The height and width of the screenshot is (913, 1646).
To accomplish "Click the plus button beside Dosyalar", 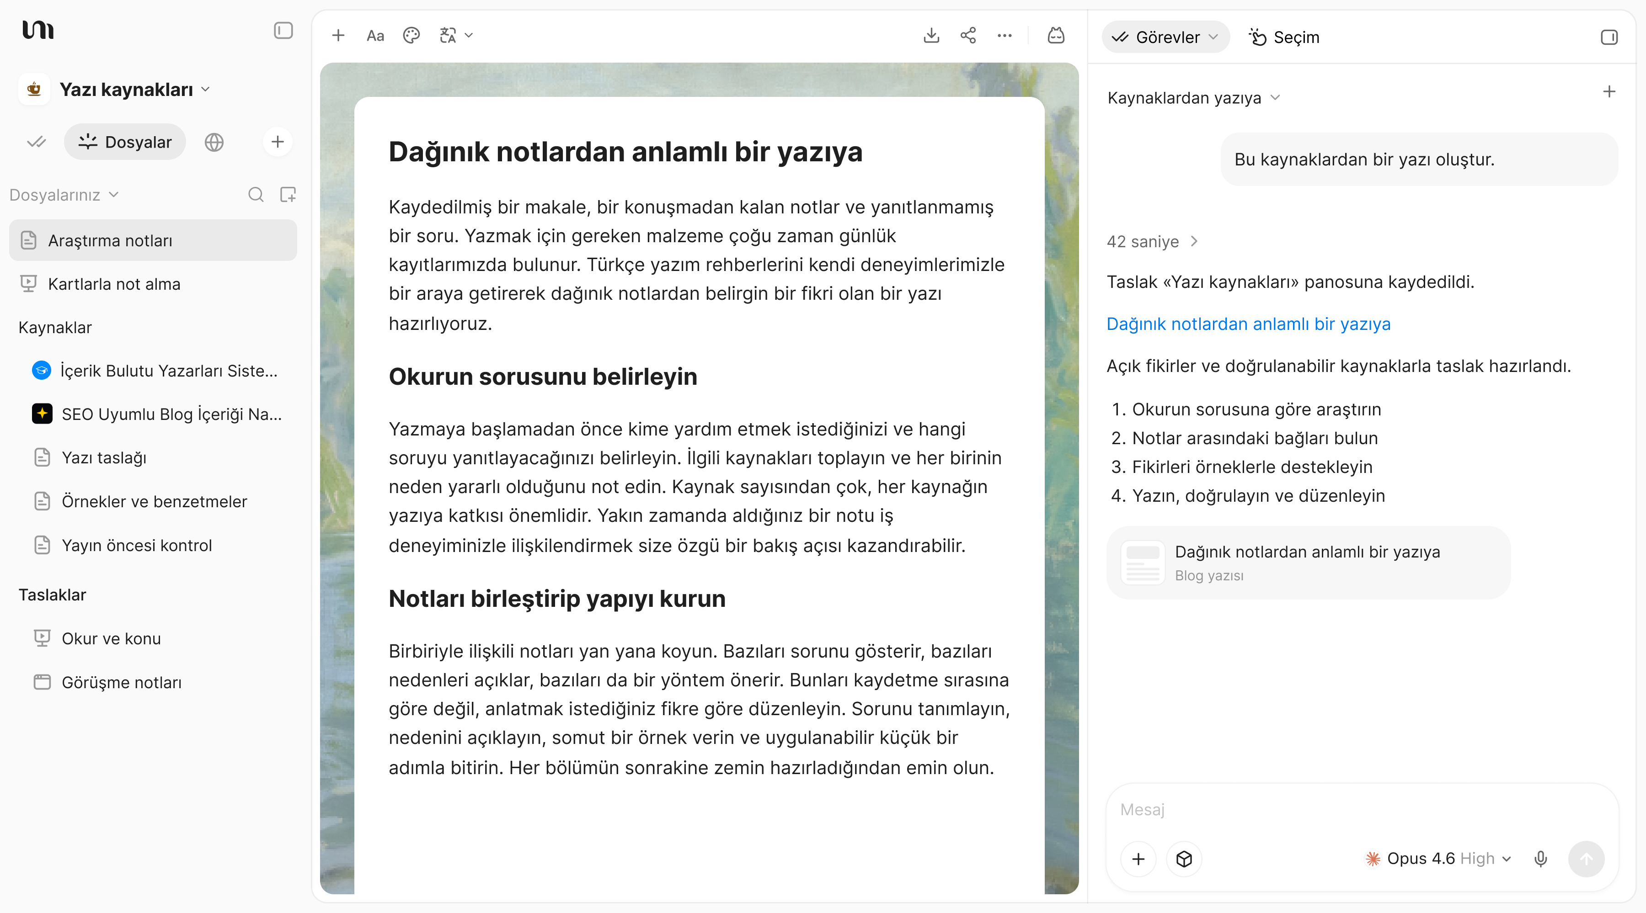I will [278, 142].
